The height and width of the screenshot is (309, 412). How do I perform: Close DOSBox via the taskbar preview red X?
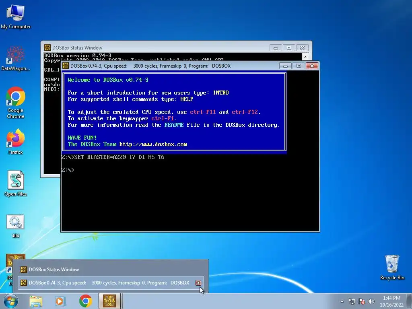tap(198, 283)
